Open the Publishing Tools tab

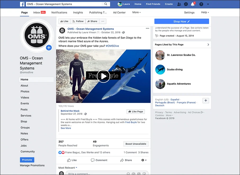[98, 12]
